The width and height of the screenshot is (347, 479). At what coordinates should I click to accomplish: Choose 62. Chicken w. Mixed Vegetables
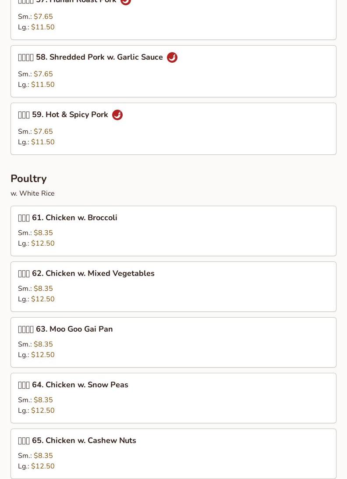pyautogui.click(x=173, y=286)
